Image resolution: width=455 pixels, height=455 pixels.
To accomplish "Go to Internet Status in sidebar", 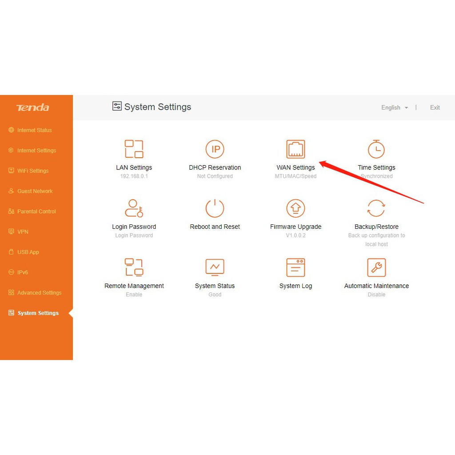I will pos(34,130).
